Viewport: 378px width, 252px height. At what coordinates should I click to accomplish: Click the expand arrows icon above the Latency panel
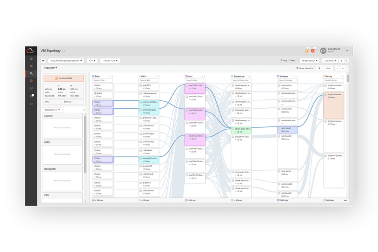pos(84,109)
